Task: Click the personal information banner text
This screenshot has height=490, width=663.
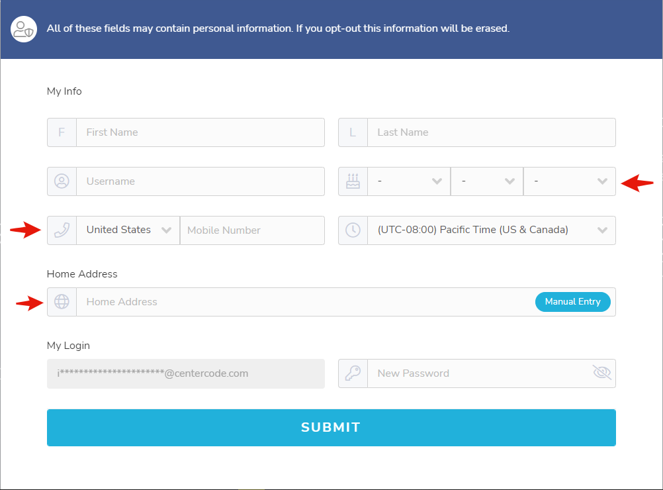Action: pyautogui.click(x=278, y=28)
